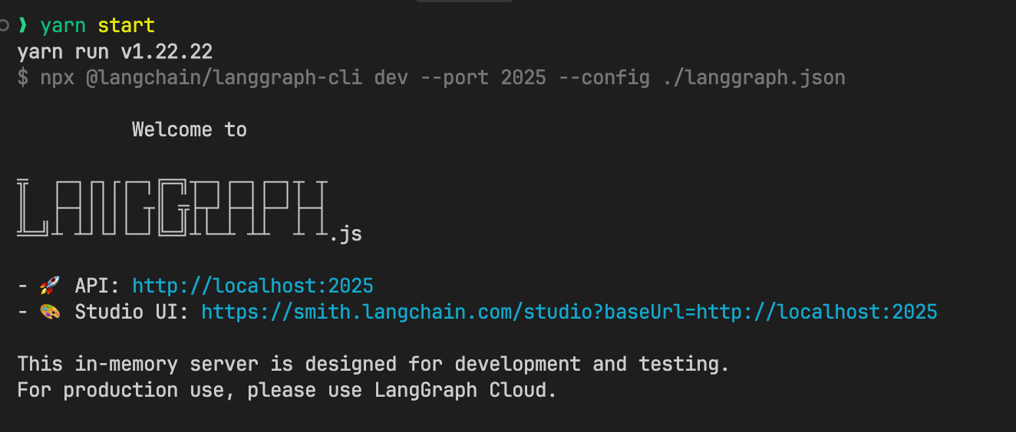Click the ".js" suffix after the logo
Screen dimensions: 1016x432
[345, 234]
